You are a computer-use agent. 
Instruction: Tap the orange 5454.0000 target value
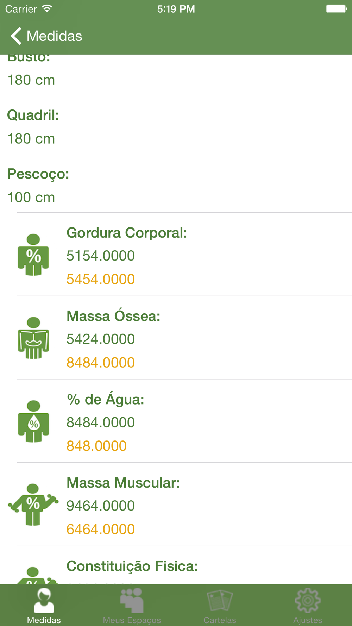click(x=101, y=279)
